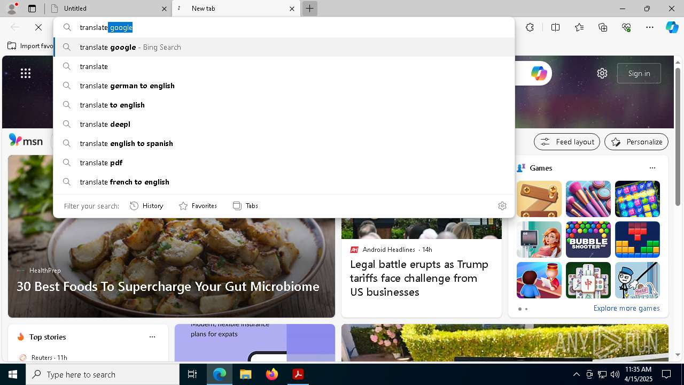Open the tab actions menu icon
The image size is (684, 385).
[32, 9]
